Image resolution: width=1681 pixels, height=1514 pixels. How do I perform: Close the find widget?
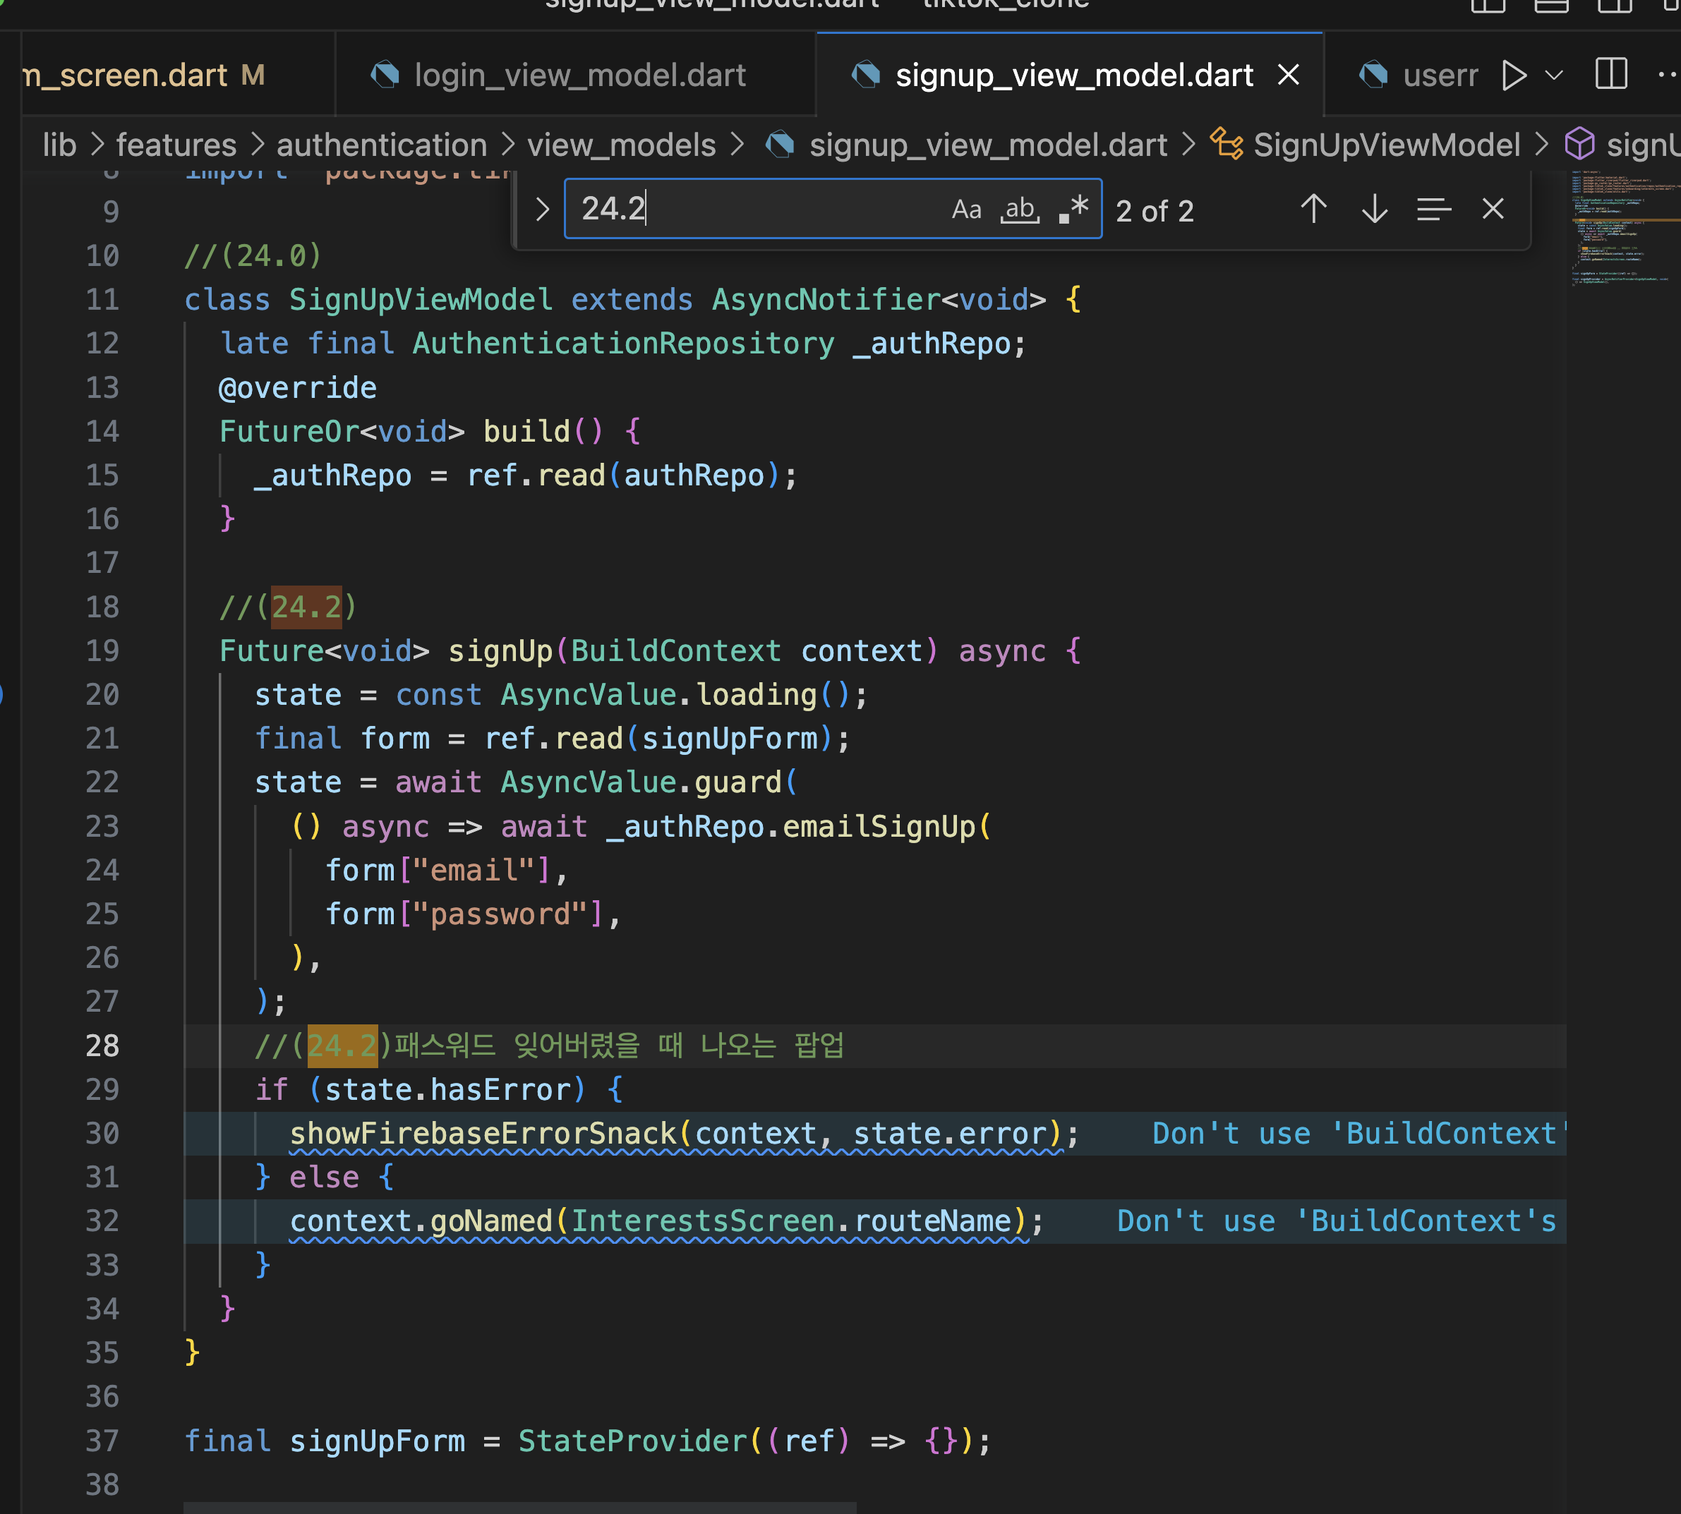[1493, 209]
